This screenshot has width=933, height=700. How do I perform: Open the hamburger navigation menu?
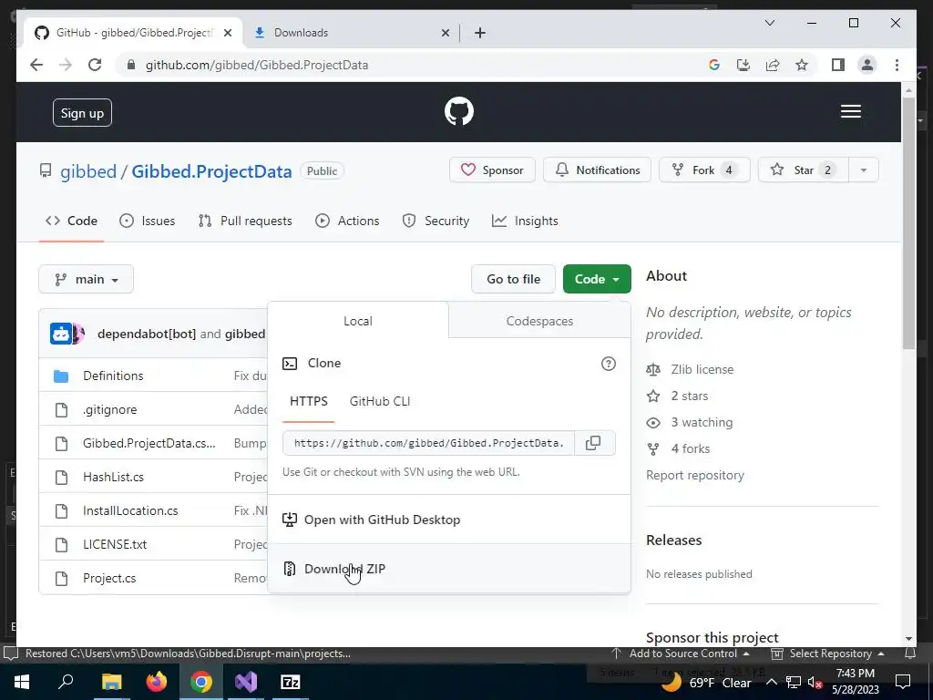click(x=850, y=111)
